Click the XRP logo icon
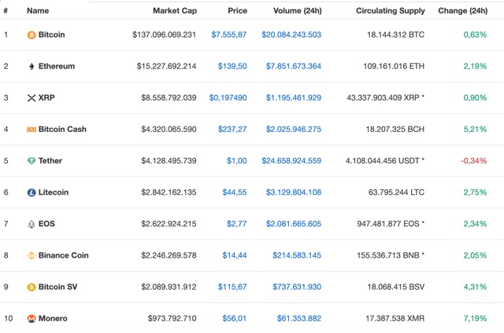This screenshot has width=504, height=333. click(31, 98)
